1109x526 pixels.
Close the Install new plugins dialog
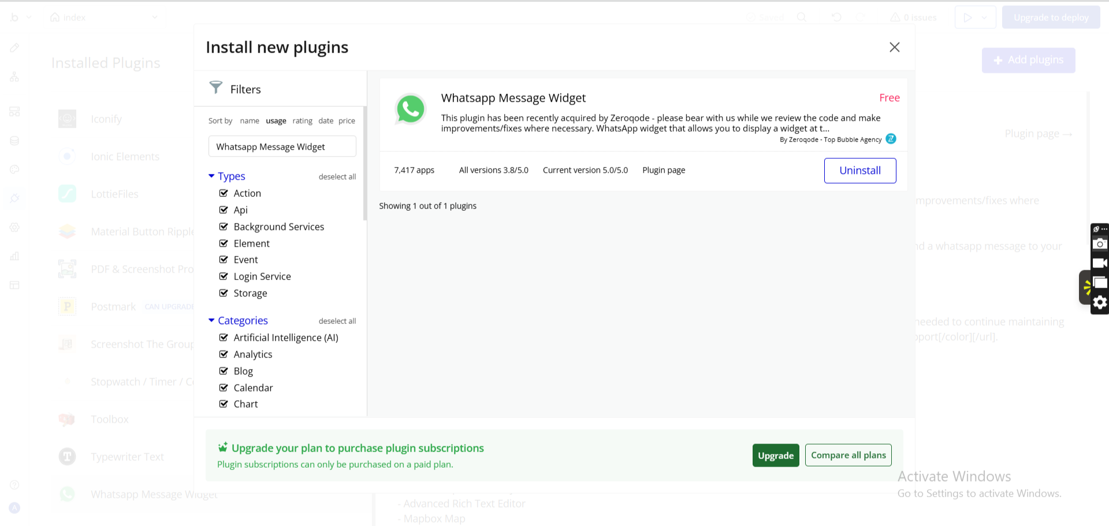(894, 47)
